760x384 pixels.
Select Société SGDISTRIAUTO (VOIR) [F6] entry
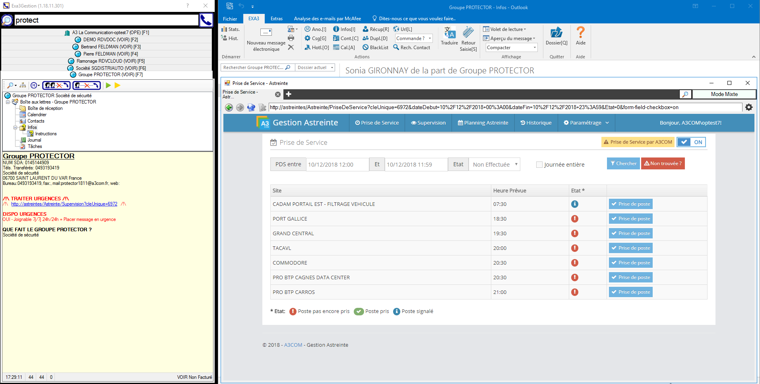pyautogui.click(x=107, y=68)
